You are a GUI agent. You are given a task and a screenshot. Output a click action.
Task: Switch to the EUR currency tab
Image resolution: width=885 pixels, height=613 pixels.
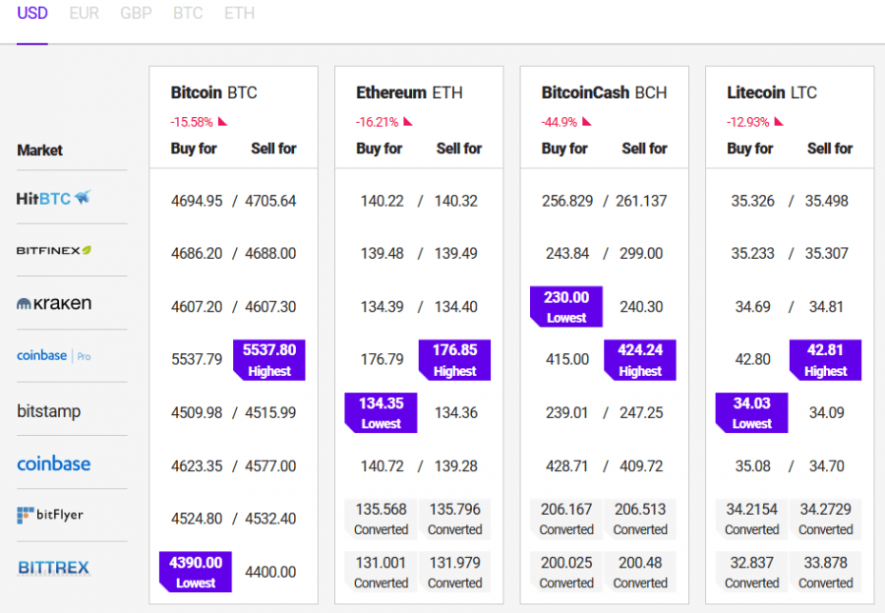pyautogui.click(x=85, y=13)
